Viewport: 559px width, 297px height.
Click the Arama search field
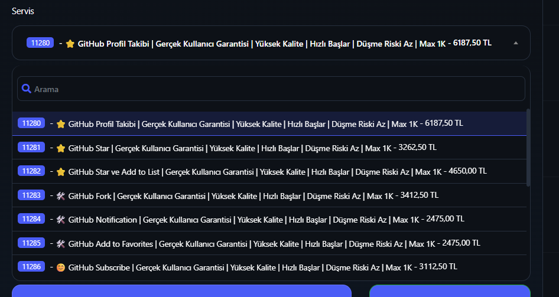[x=271, y=89]
